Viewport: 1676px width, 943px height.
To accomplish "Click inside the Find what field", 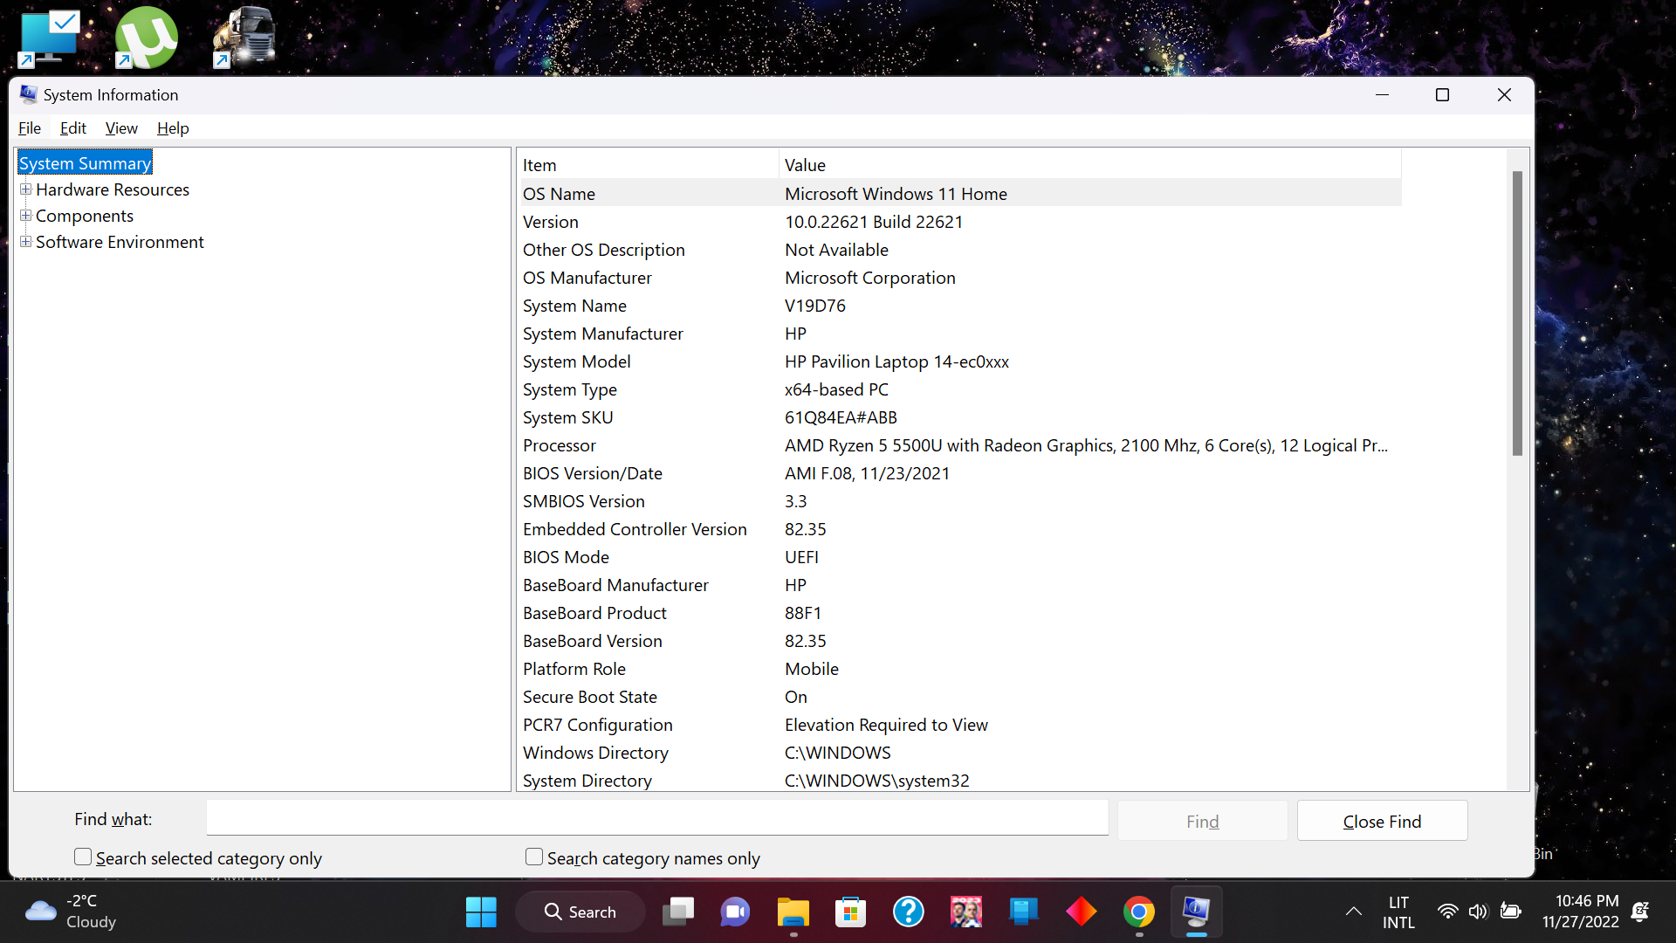I will click(656, 818).
